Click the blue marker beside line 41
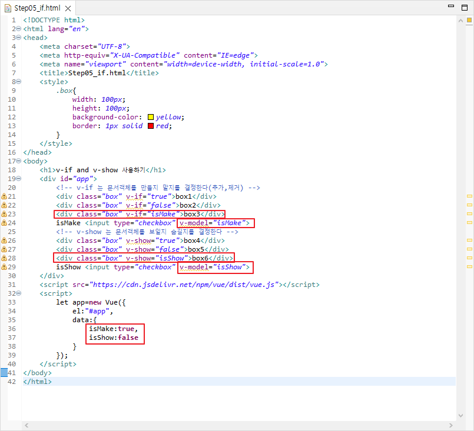Image resolution: width=474 pixels, height=431 pixels. tap(4, 372)
